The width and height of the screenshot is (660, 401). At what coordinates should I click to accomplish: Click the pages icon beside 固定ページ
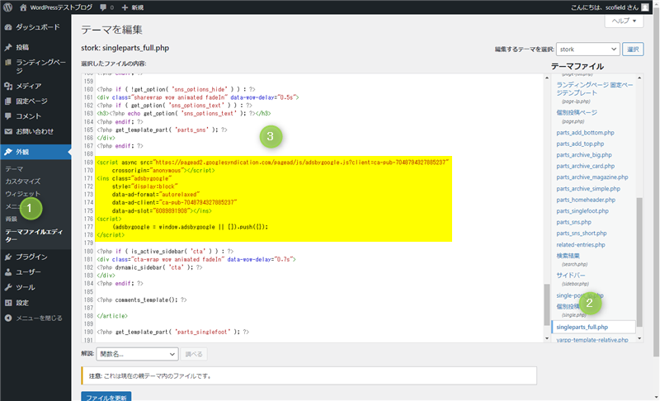coord(8,101)
